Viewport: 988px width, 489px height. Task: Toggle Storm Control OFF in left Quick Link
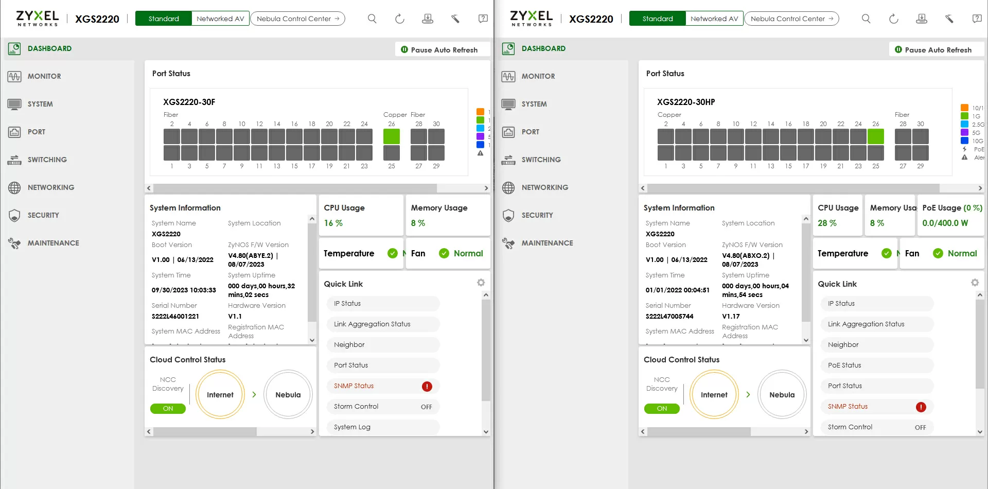point(426,407)
